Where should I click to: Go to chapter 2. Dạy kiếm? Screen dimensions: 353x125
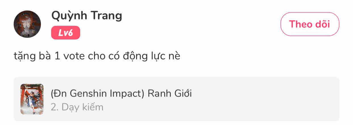coord(77,107)
